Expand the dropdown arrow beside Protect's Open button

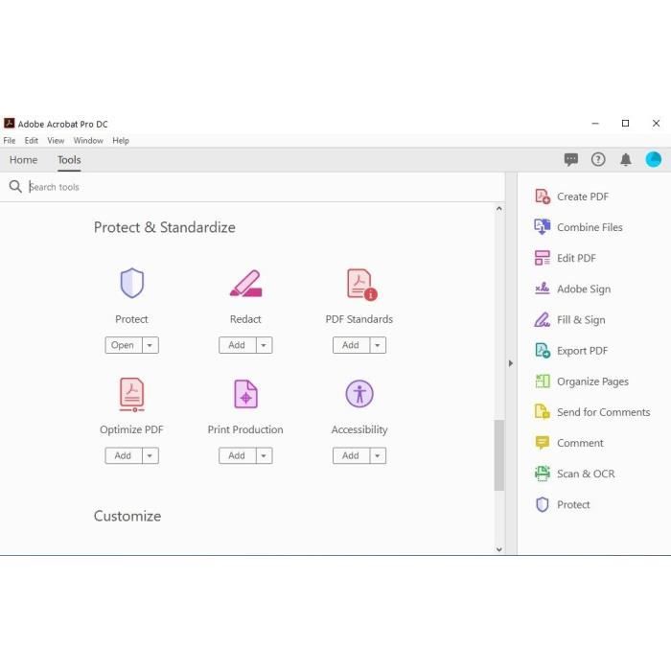click(x=150, y=345)
